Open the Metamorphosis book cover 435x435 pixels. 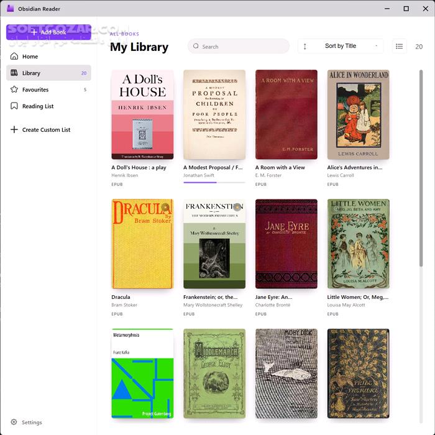pyautogui.click(x=142, y=373)
